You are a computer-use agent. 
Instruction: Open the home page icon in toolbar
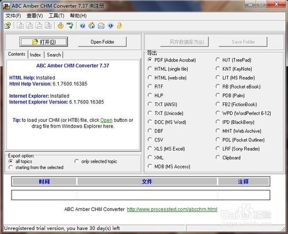point(92,26)
